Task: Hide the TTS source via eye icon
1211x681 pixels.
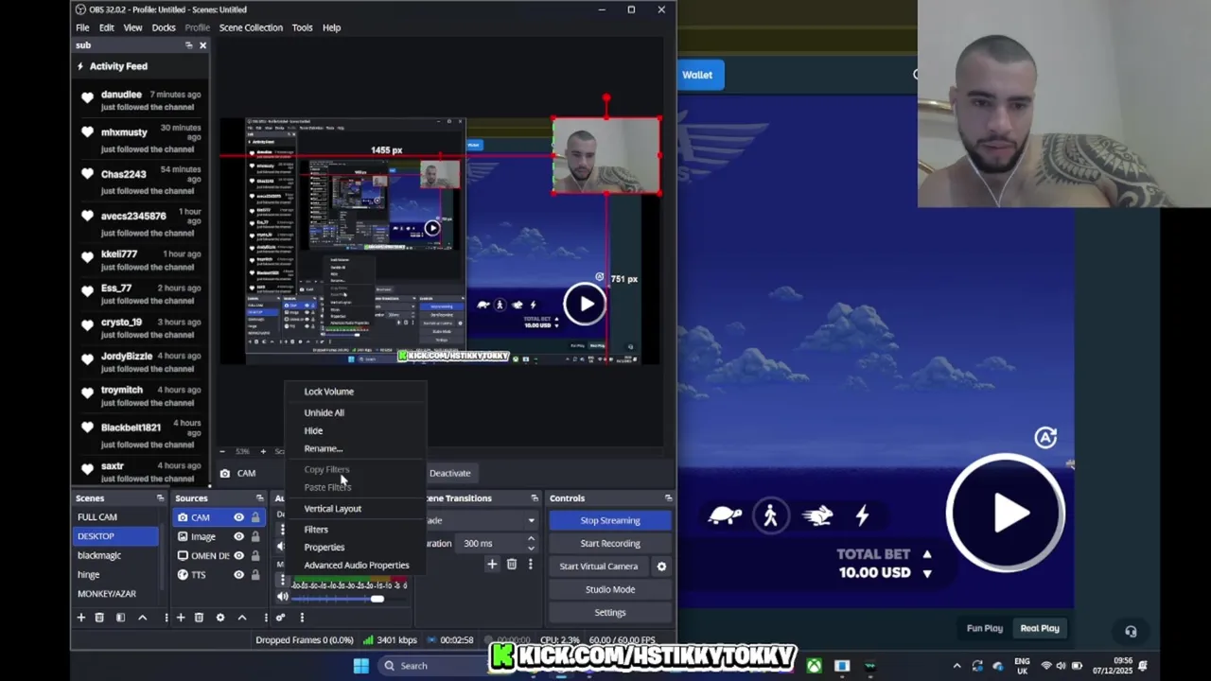Action: 238,574
